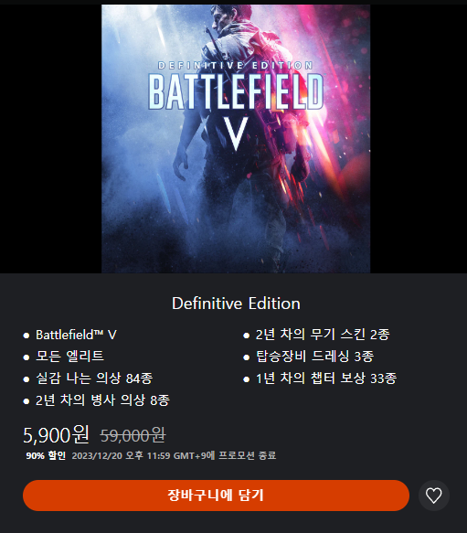This screenshot has height=533, width=467.
Task: Click DEFINITIVE EDITION text on cover art
Action: (x=236, y=65)
